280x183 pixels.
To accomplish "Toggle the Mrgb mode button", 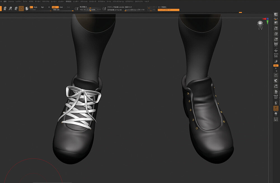I will pos(36,7).
